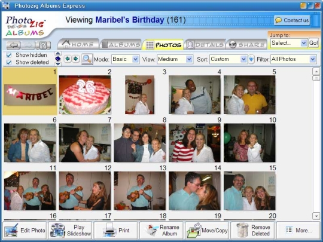Click the PhotoZig Albums logo

point(25,26)
